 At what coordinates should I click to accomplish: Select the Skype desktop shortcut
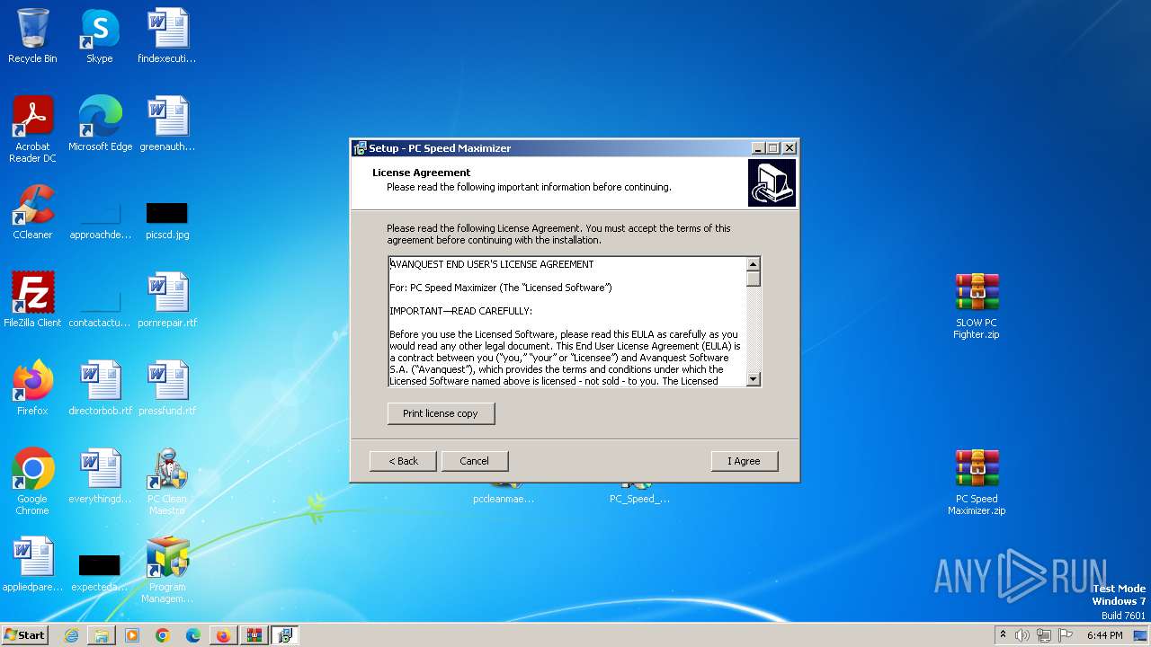99,36
